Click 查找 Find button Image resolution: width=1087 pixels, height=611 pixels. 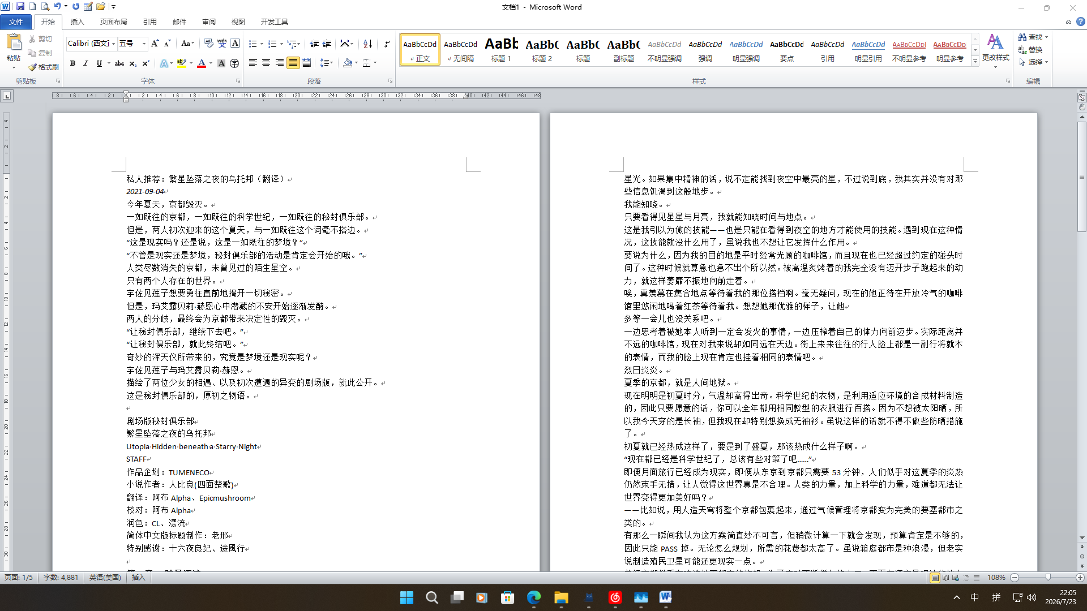pyautogui.click(x=1032, y=37)
